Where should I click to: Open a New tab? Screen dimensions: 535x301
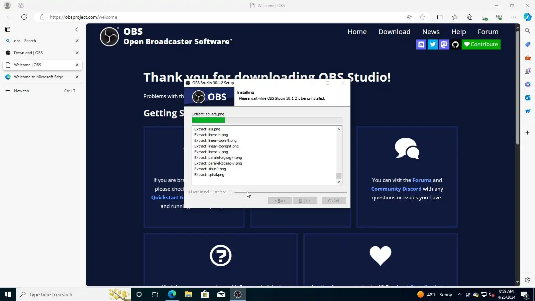[x=42, y=91]
